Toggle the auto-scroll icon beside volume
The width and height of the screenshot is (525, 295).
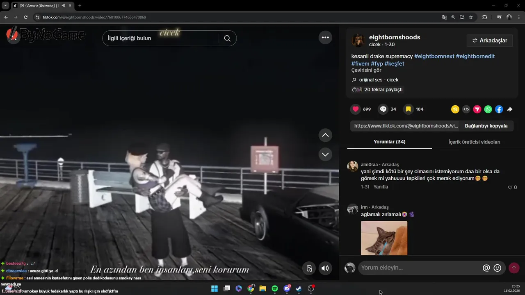pyautogui.click(x=309, y=268)
